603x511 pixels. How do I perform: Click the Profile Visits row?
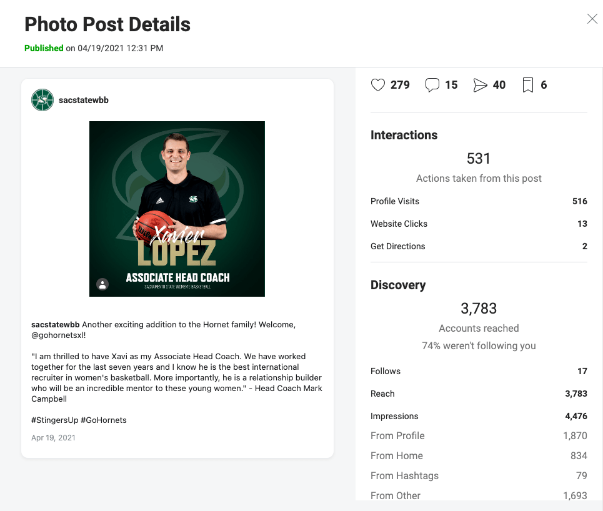coord(479,201)
